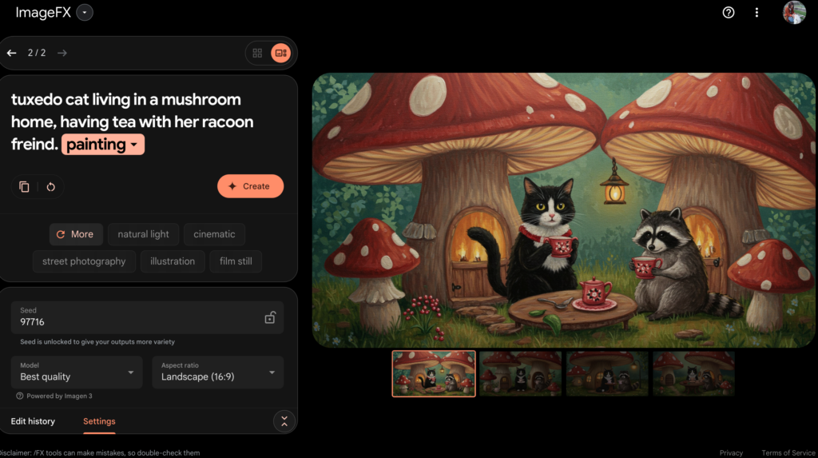The width and height of the screenshot is (818, 458).
Task: Reset the prompt with the restart icon
Action: [x=50, y=186]
